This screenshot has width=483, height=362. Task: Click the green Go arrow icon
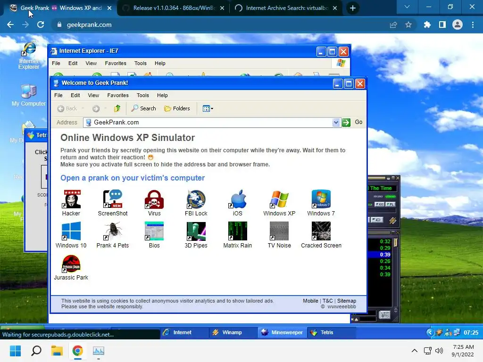click(346, 123)
